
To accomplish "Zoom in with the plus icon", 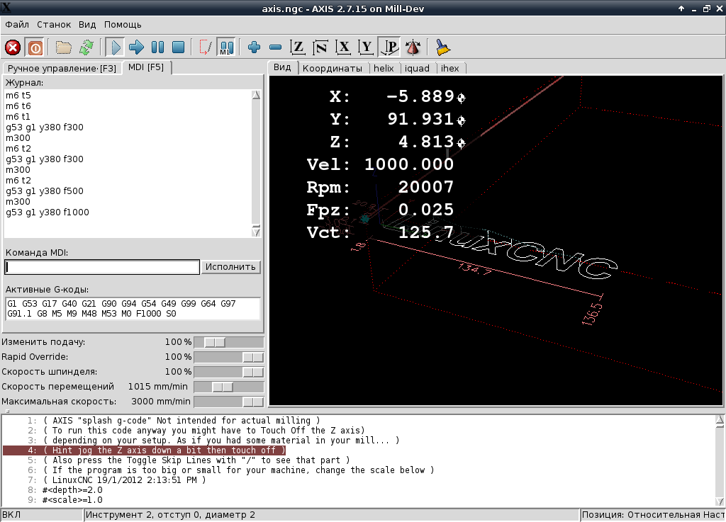I will (x=255, y=47).
